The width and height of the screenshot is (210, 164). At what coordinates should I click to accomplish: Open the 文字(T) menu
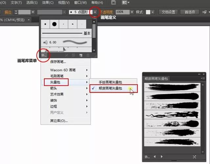click(16, 3)
